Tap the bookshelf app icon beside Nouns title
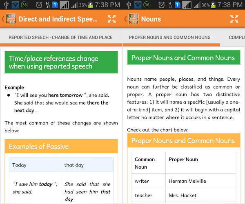This screenshot has width=245, height=204. (134, 19)
